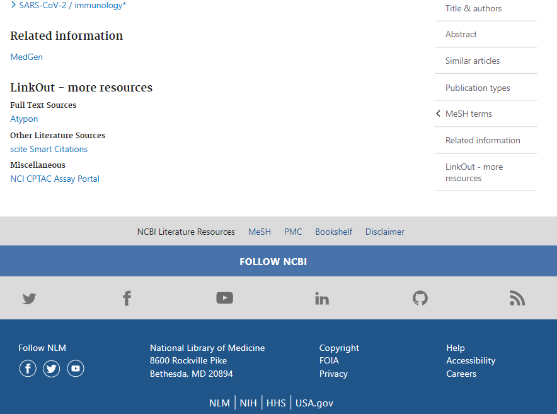Open PMC literature resource link
Image resolution: width=557 pixels, height=414 pixels.
[x=293, y=232]
